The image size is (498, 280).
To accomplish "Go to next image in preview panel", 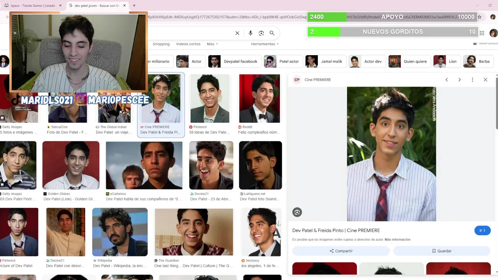I will click(459, 80).
